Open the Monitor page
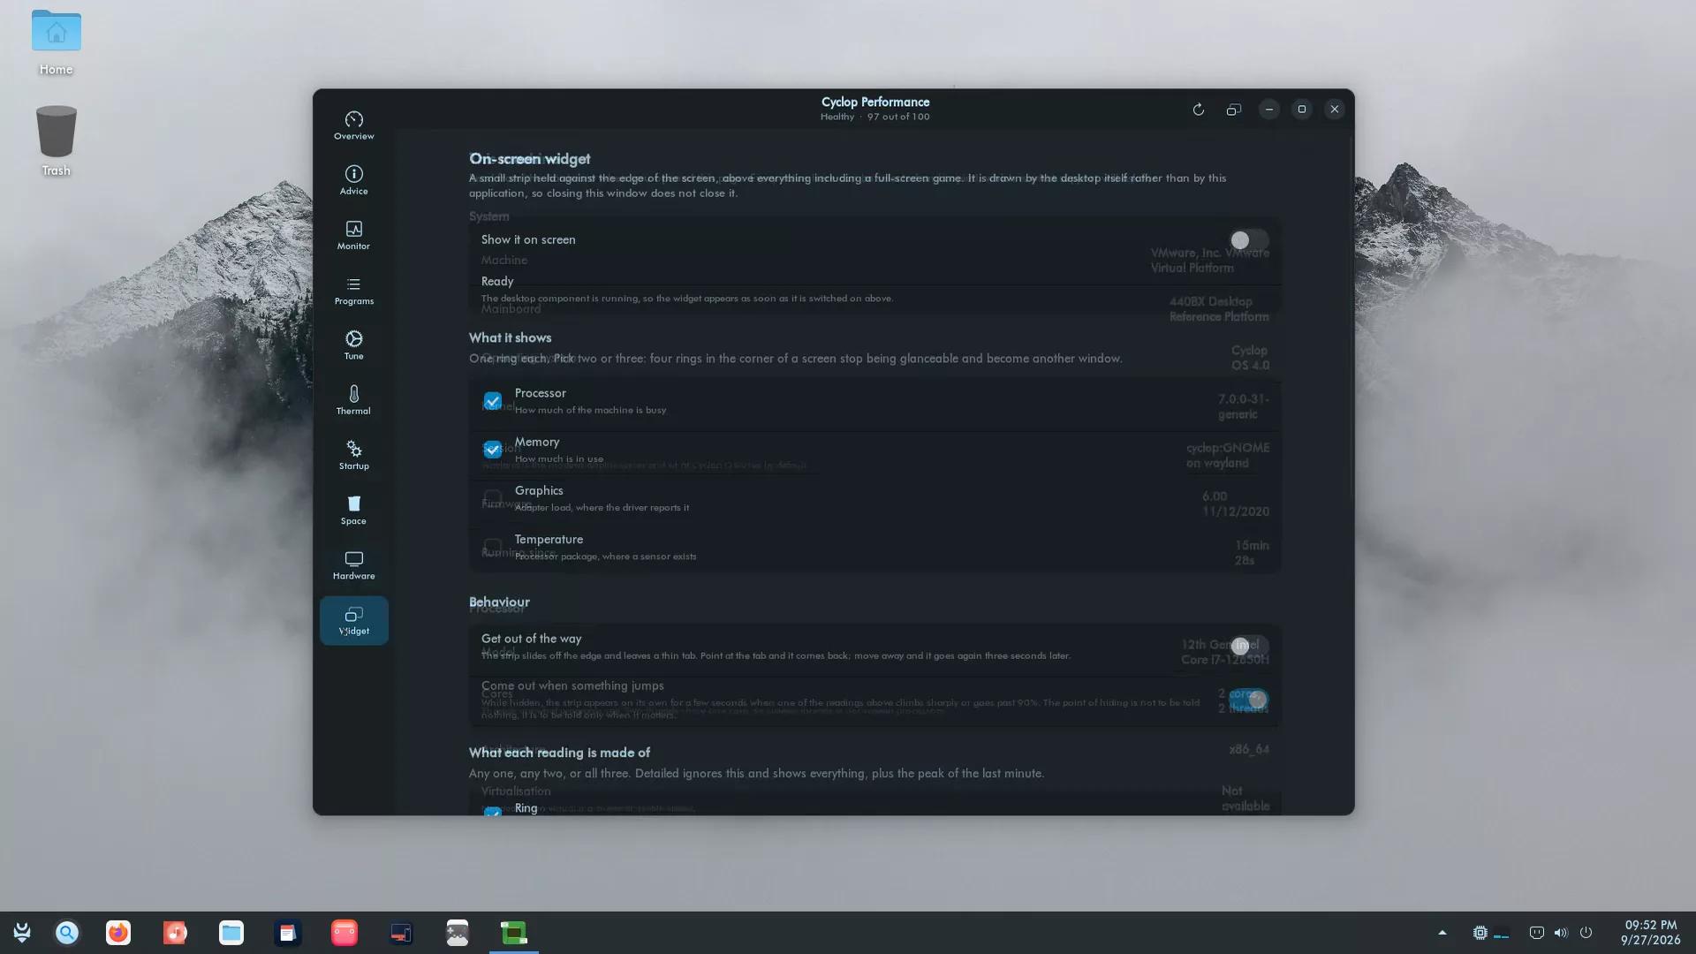This screenshot has width=1696, height=954. point(353,235)
